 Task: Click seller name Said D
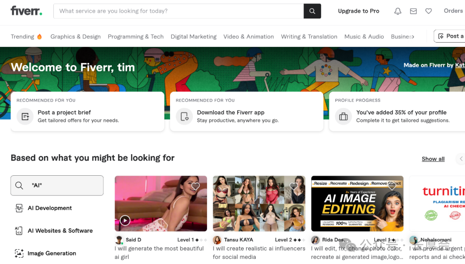[x=133, y=240]
